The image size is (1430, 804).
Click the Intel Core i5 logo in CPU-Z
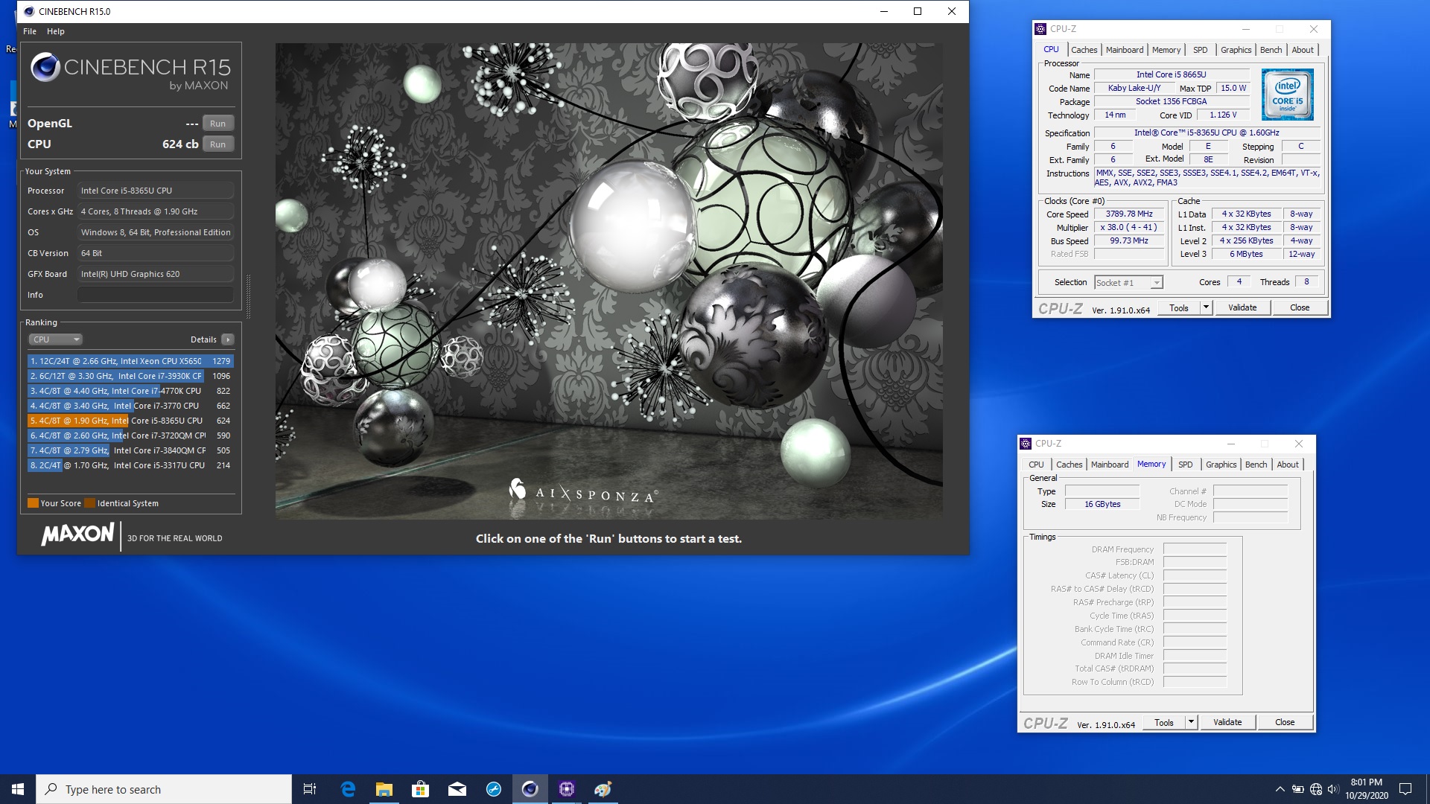[1287, 95]
